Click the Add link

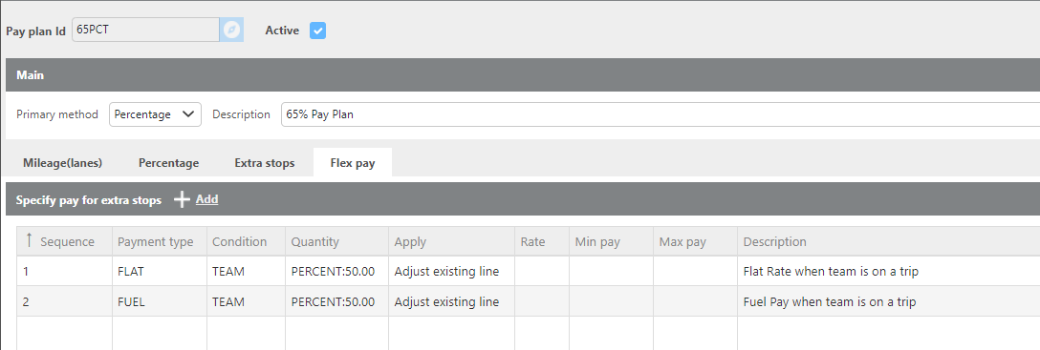pos(206,199)
